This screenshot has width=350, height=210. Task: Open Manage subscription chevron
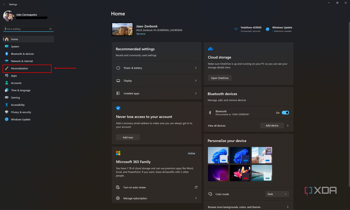pos(196,198)
